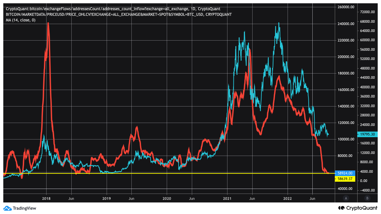Select the yellow horizontal price line
Viewport: 381px width, 214px height.
click(165, 173)
